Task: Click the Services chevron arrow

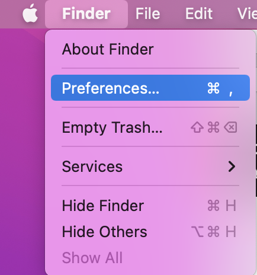Action: 232,167
